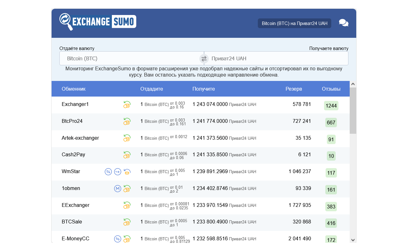Swap currencies with the arrows icon
This screenshot has width=400, height=250.
click(x=204, y=58)
